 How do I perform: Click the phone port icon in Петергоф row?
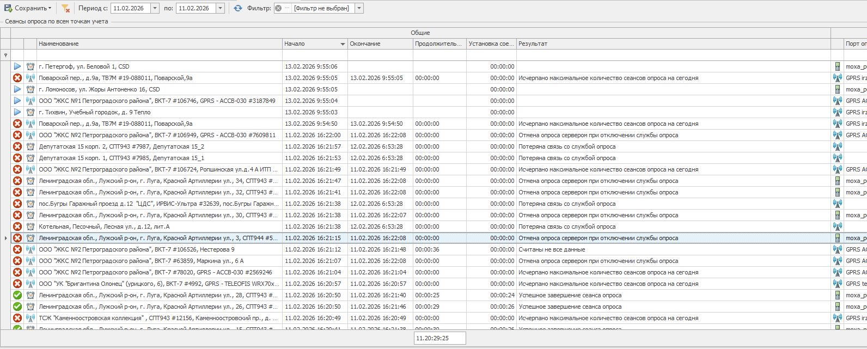[837, 66]
